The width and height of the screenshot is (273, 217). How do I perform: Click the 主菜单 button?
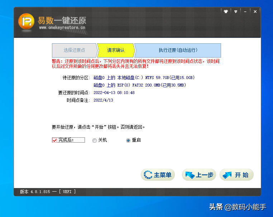tap(158, 175)
